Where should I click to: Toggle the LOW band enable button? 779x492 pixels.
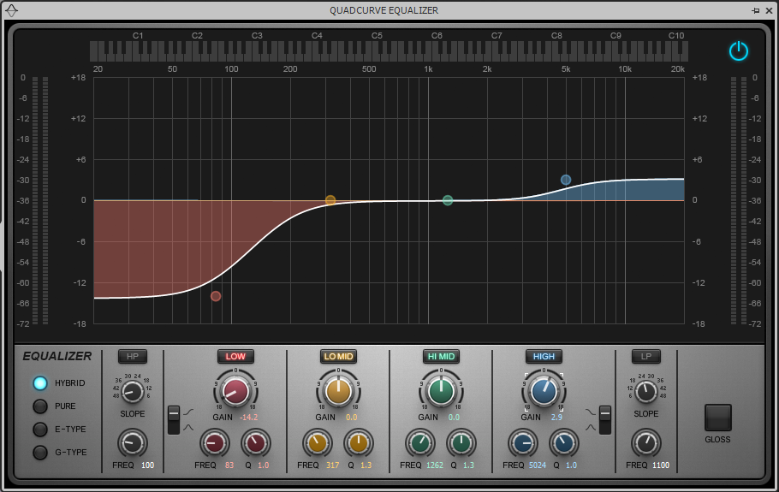pyautogui.click(x=235, y=357)
